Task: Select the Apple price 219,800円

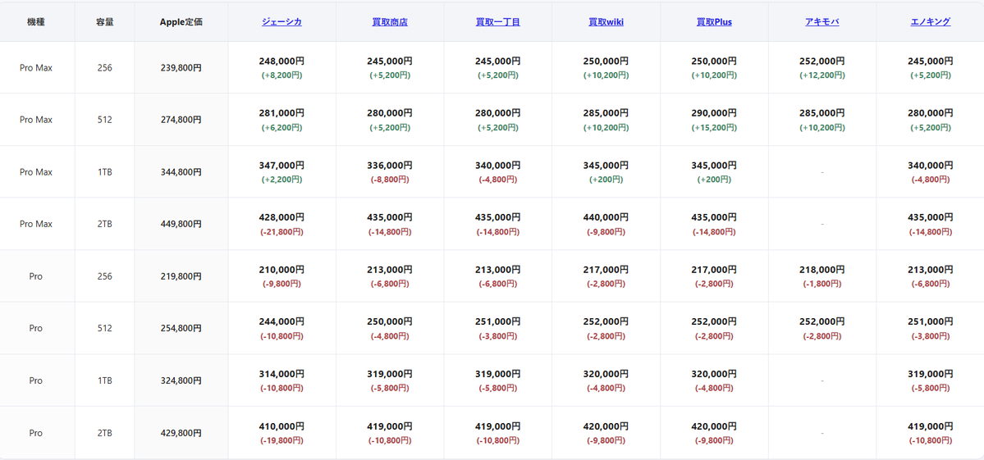Action: 181,276
